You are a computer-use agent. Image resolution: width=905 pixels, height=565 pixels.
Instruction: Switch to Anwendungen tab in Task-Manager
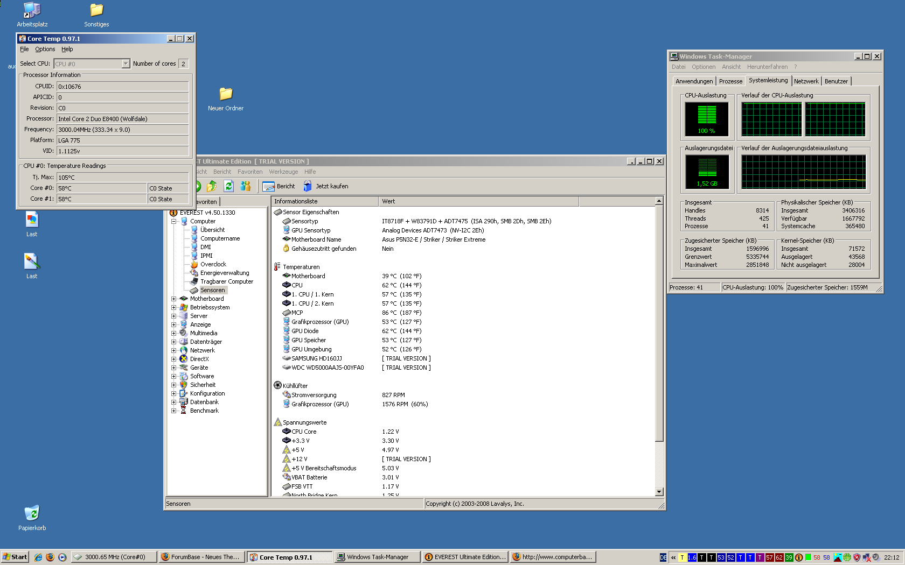(x=694, y=81)
